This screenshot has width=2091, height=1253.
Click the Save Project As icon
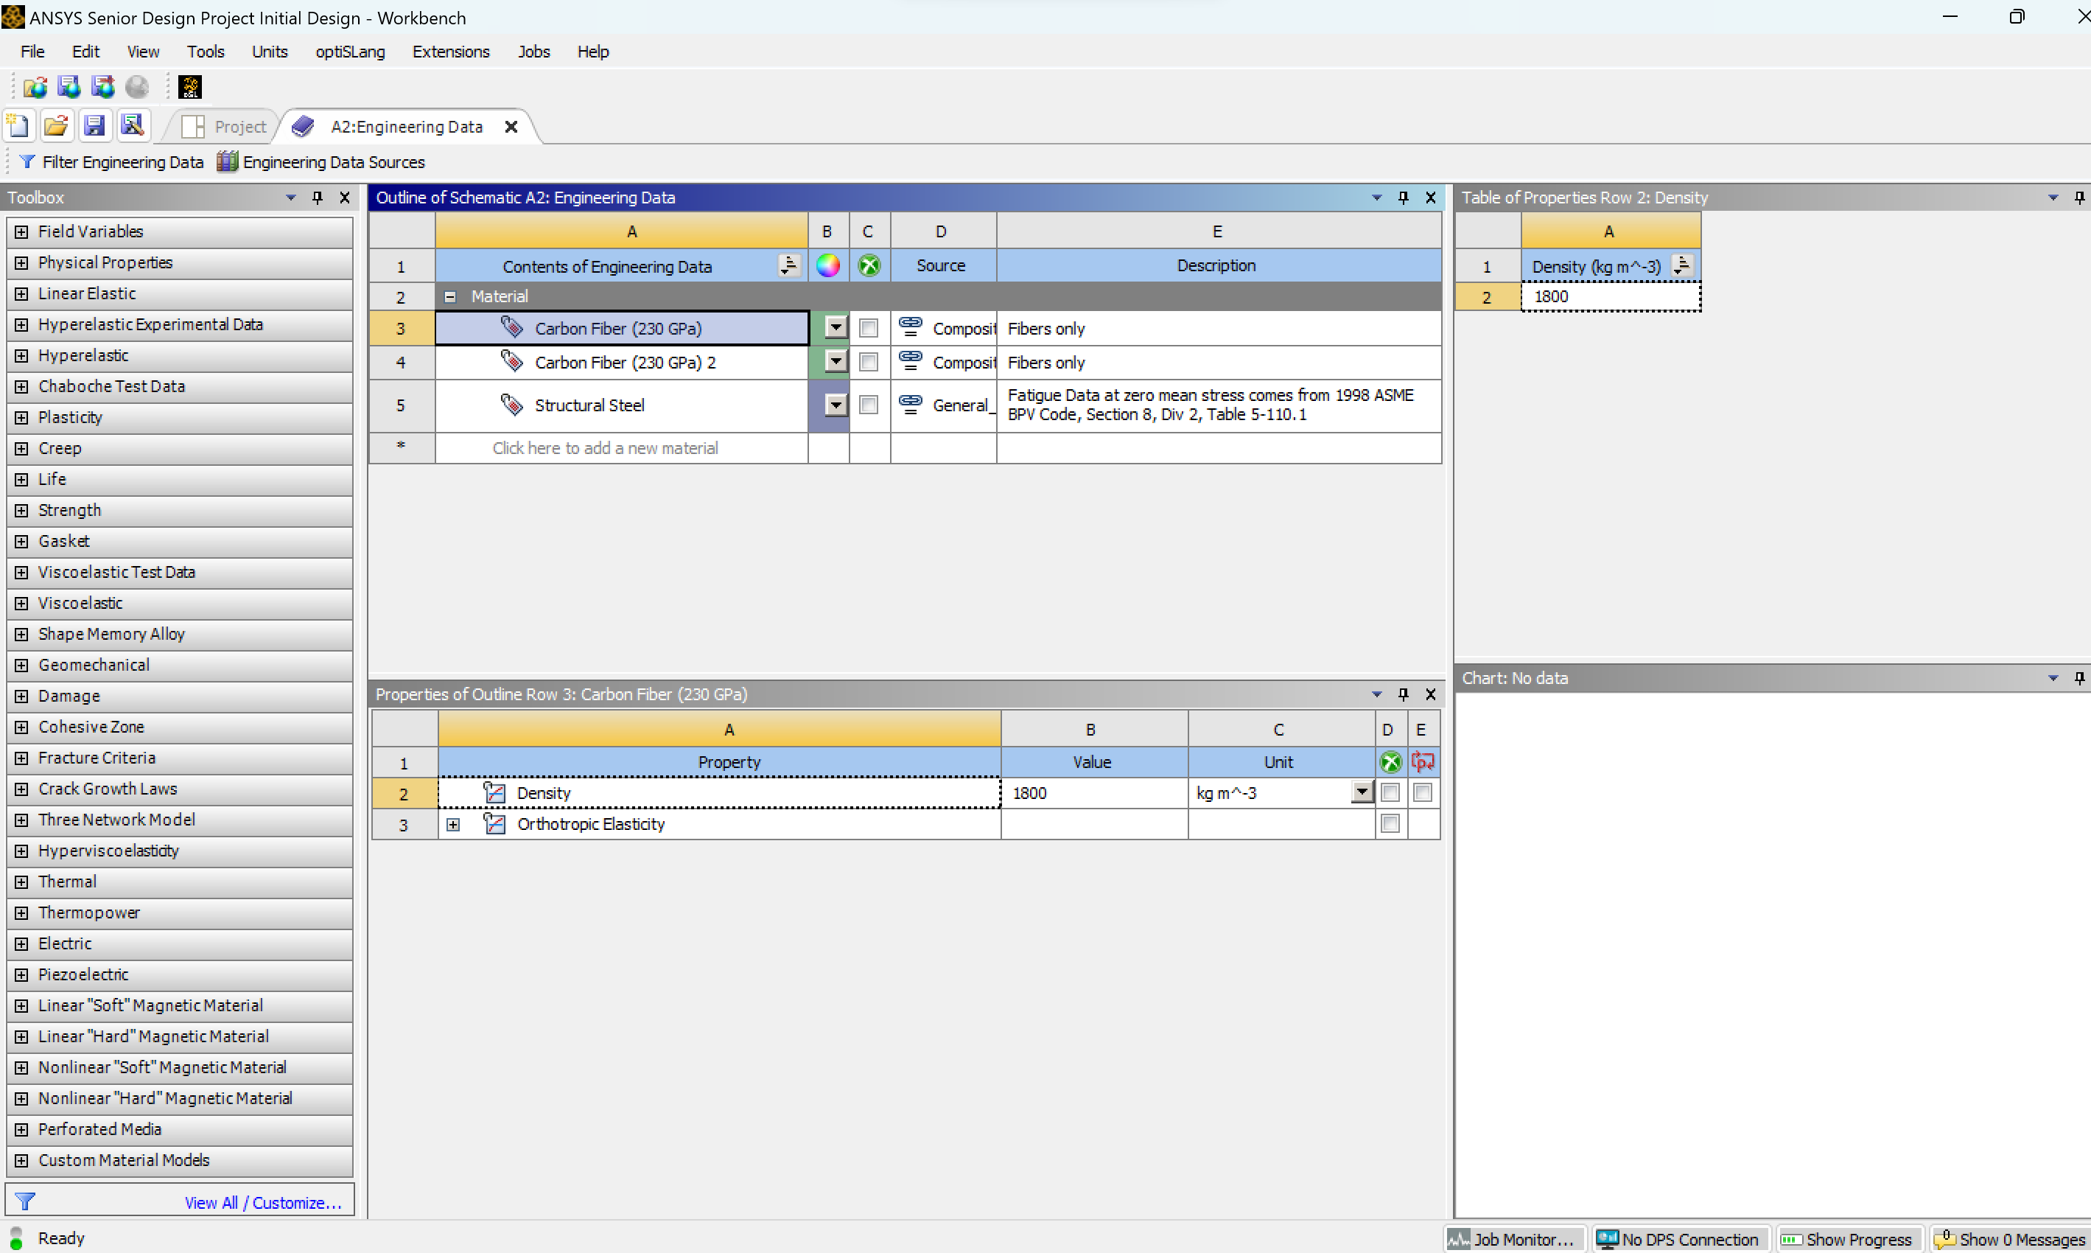(x=133, y=127)
